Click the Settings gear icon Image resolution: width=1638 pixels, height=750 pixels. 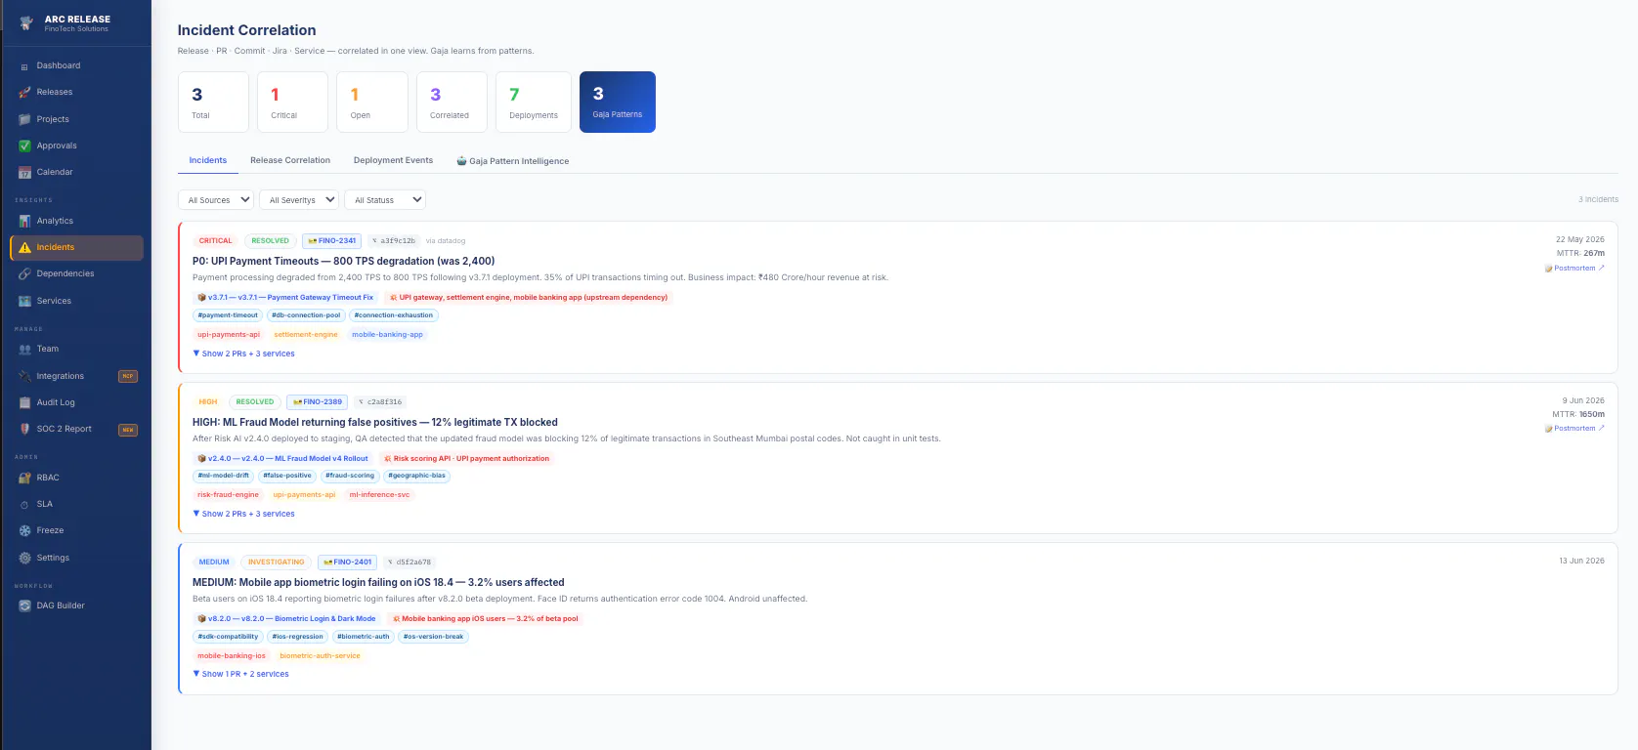coord(24,558)
